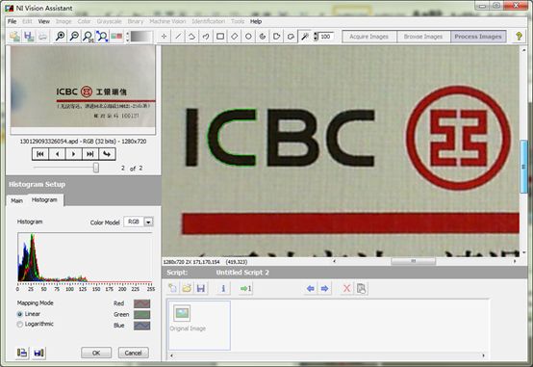Click the image vertical scrollbar thumb
Viewport: 533px width, 367px height.
pyautogui.click(x=523, y=167)
